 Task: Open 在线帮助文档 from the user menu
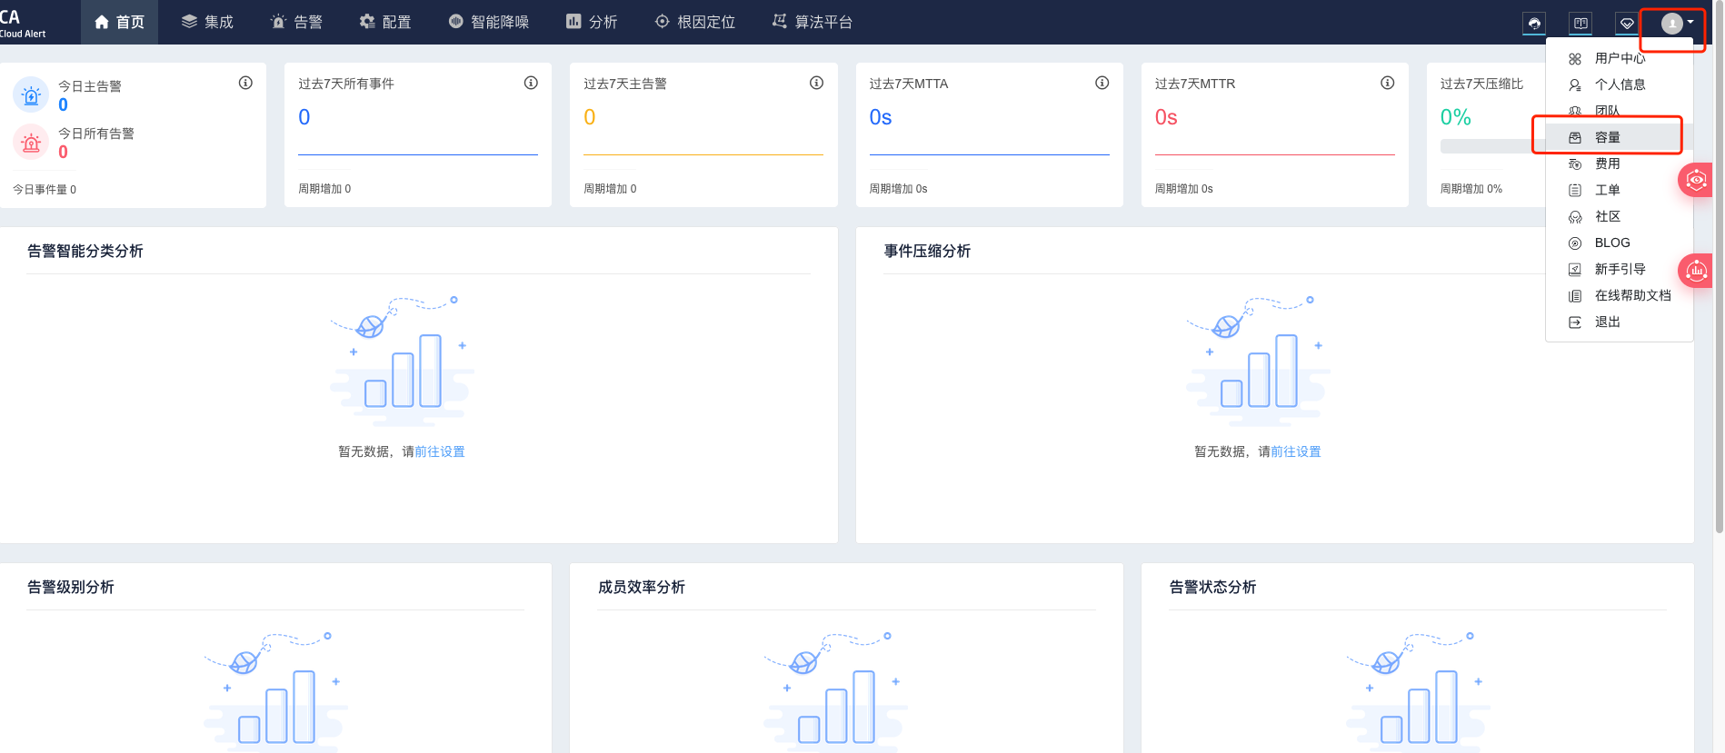[1619, 295]
